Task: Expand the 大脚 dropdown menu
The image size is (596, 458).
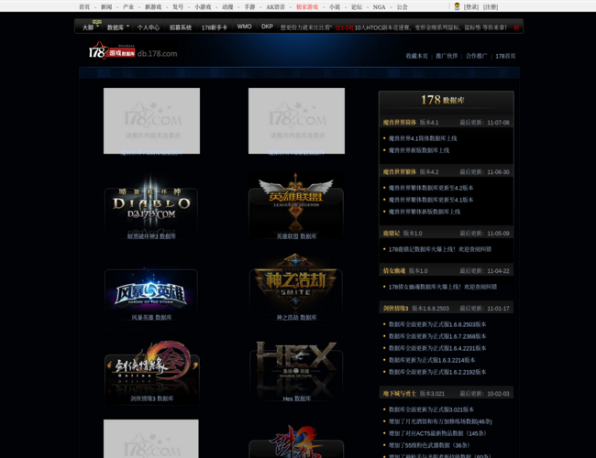Action: coord(91,27)
